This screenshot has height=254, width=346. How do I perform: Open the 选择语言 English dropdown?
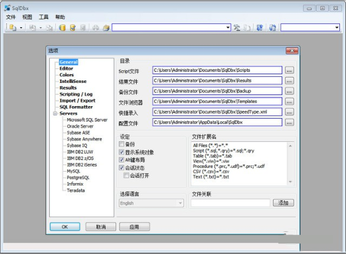click(x=151, y=203)
